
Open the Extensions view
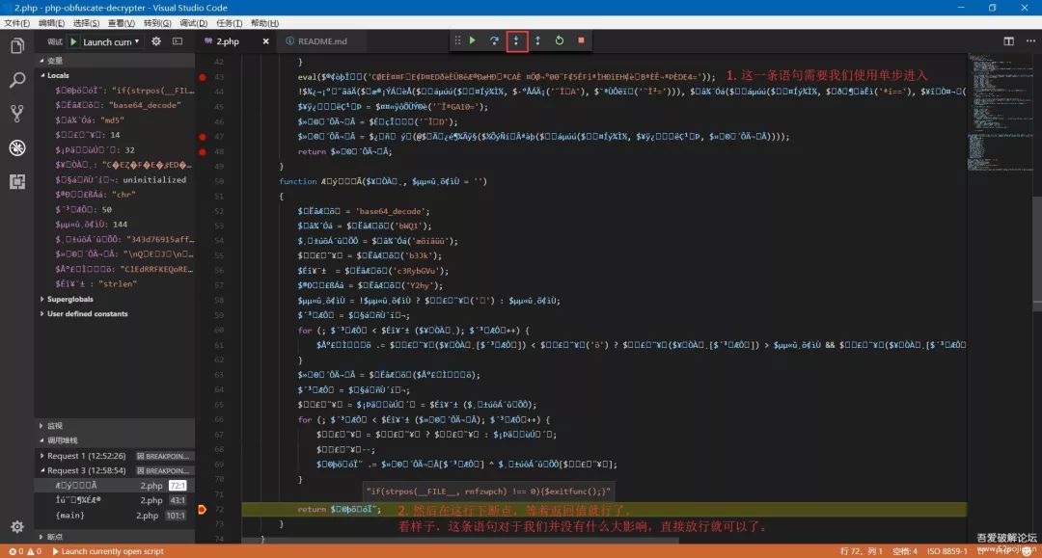click(x=16, y=181)
